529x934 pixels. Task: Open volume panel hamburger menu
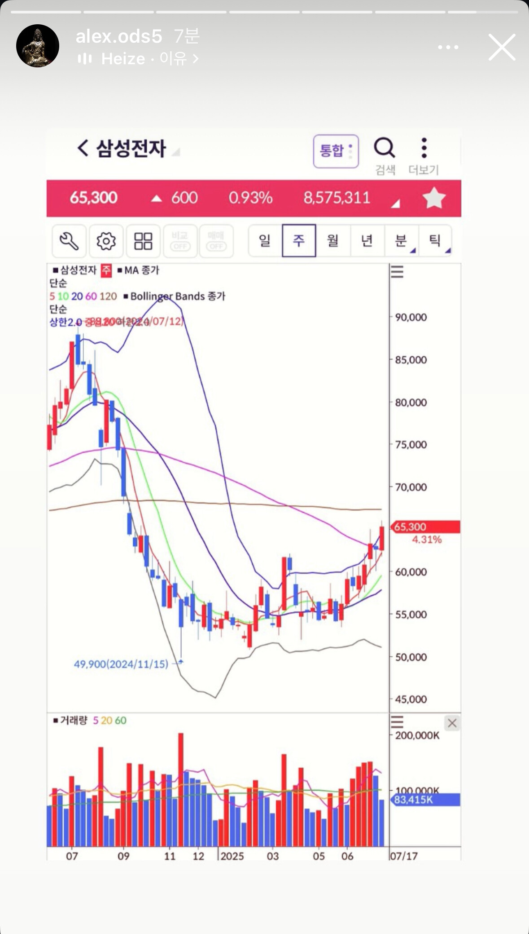397,722
